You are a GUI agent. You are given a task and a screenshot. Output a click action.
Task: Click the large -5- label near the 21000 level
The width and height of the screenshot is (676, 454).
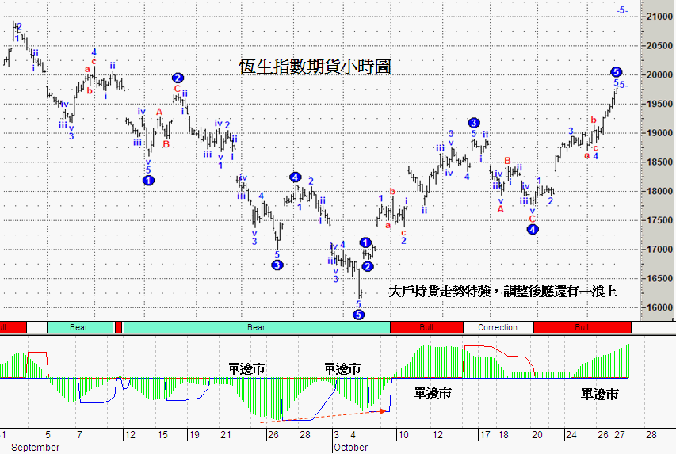click(x=622, y=10)
